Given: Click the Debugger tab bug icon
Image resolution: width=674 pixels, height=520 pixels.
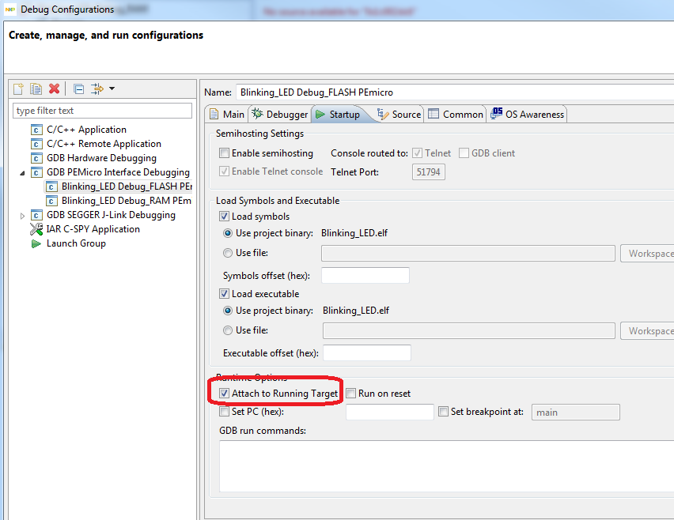Looking at the screenshot, I should point(257,114).
